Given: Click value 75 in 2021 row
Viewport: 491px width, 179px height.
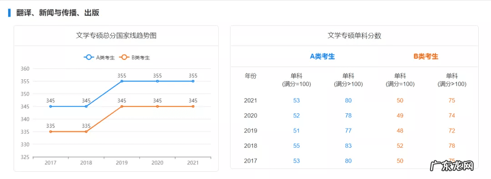Looking at the screenshot, I should pyautogui.click(x=451, y=101).
